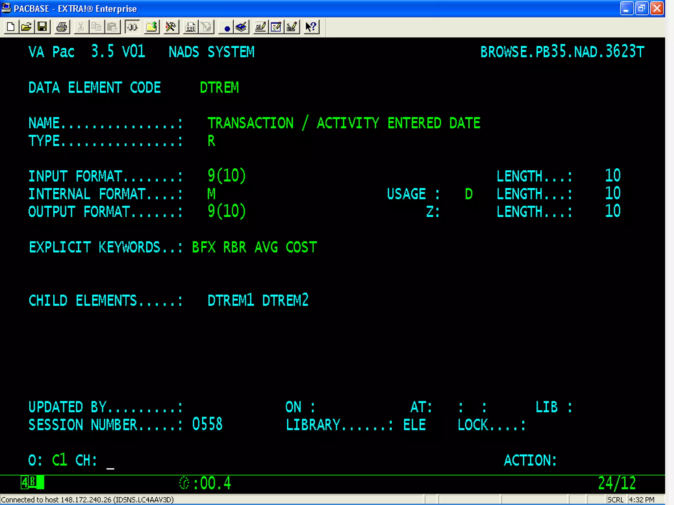Toggle the connect/disconnect toolbar button
This screenshot has width=674, height=505.
[x=132, y=27]
